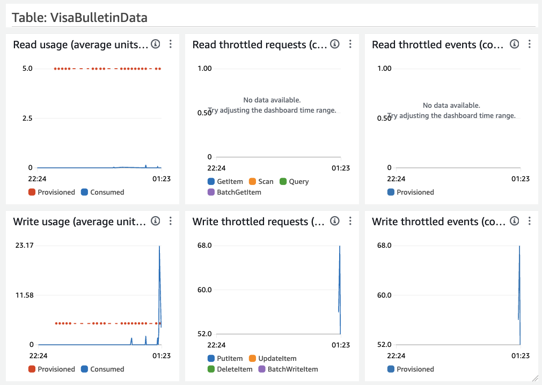Click resize handle on Write throttled events widget

[534, 378]
